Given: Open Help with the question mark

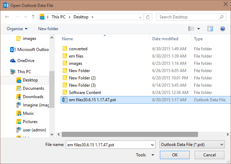Looking at the screenshot, I should tap(223, 29).
